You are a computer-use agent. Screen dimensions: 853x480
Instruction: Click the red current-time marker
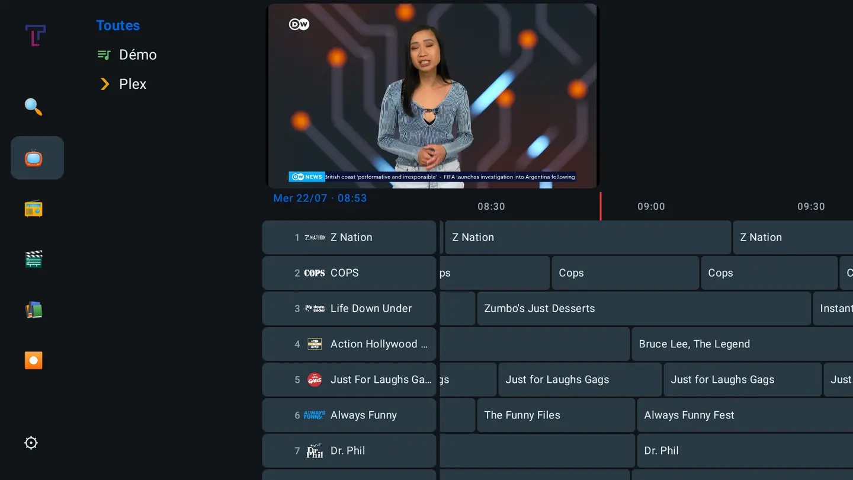(x=601, y=206)
